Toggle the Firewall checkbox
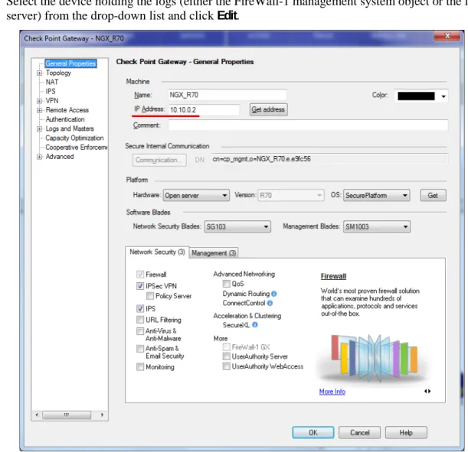Screen dimensions: 468x452 [140, 275]
